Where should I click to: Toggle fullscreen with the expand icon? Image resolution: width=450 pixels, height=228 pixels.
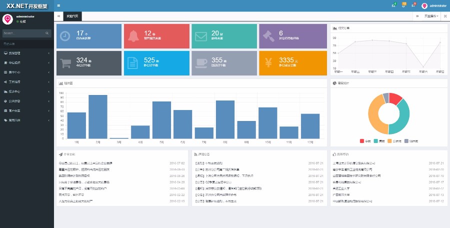point(445,16)
